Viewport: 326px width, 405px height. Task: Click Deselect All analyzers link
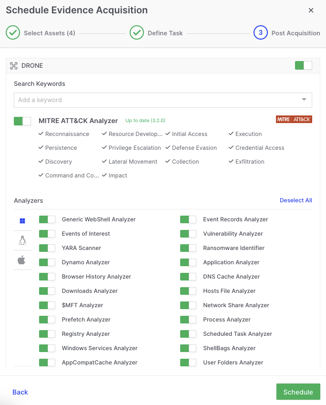pyautogui.click(x=295, y=200)
